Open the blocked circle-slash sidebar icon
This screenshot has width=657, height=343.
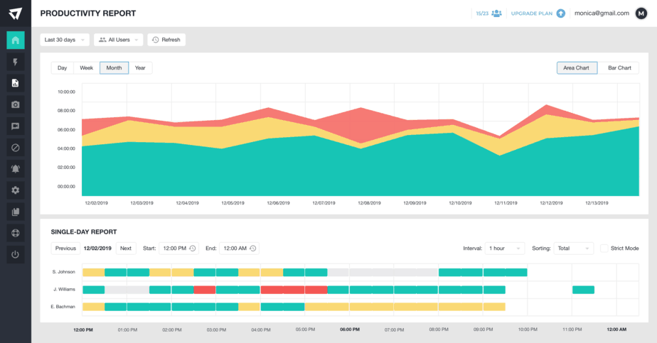[x=16, y=147]
